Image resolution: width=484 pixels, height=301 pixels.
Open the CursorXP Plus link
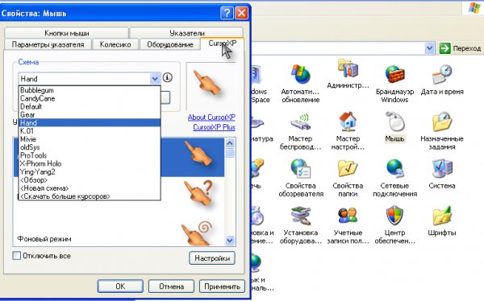click(x=214, y=127)
